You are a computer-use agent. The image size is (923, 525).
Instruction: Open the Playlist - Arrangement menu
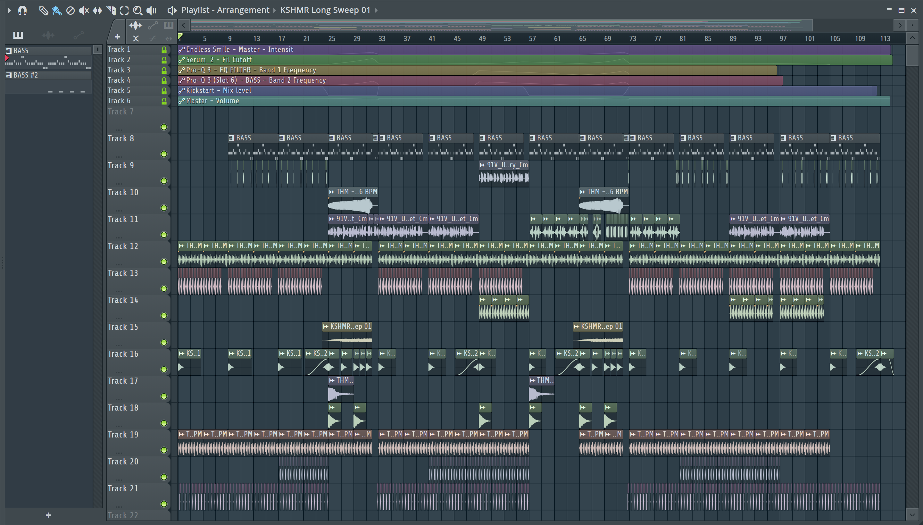click(225, 10)
